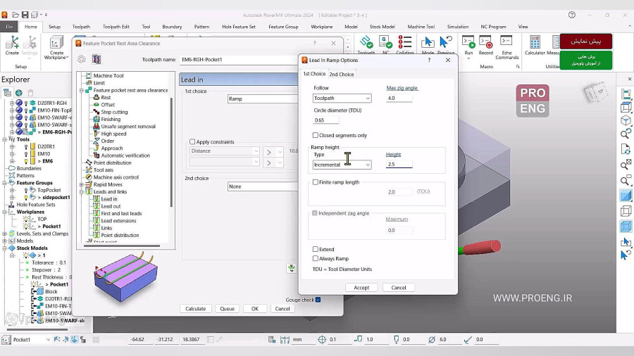Toggle the Extend checkbox
Screen dimensions: 634x356
click(x=316, y=249)
